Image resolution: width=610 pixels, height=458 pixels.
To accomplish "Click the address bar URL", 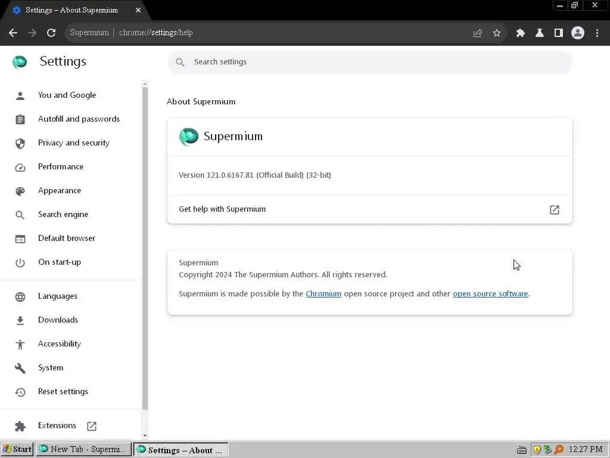I will pos(155,33).
